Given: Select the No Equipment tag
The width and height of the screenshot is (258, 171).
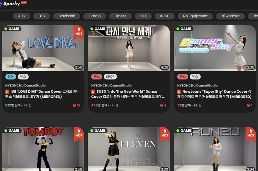Looking at the screenshot, I should 195,16.
